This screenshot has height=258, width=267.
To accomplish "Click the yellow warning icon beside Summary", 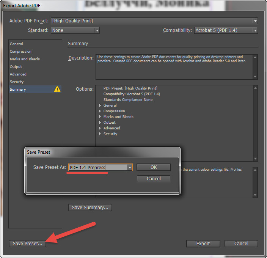I will (x=57, y=89).
